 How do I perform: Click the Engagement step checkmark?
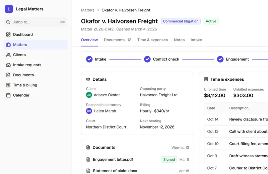[x=220, y=59]
